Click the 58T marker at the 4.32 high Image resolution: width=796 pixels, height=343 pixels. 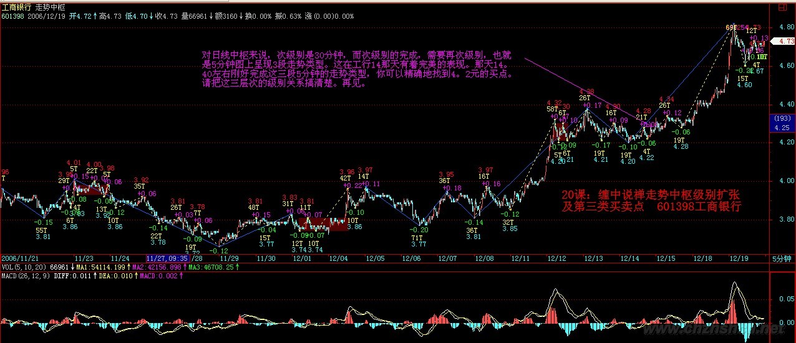click(552, 109)
